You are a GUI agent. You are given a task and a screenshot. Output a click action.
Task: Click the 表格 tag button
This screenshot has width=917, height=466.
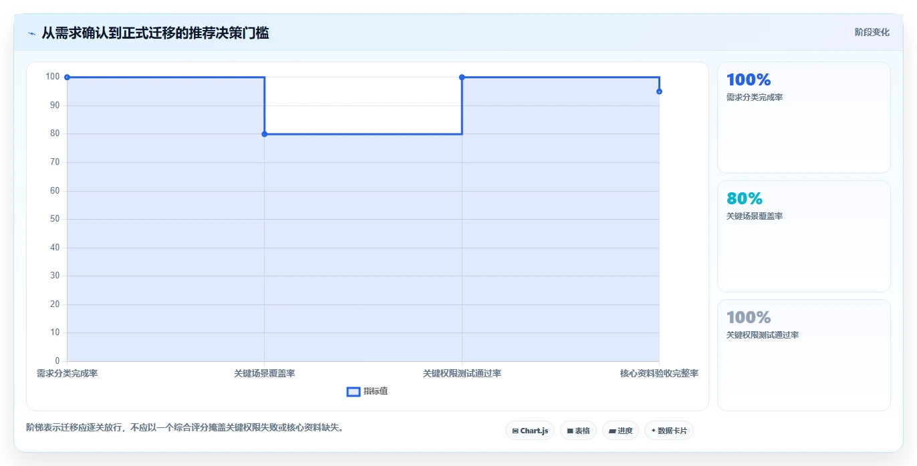click(578, 431)
